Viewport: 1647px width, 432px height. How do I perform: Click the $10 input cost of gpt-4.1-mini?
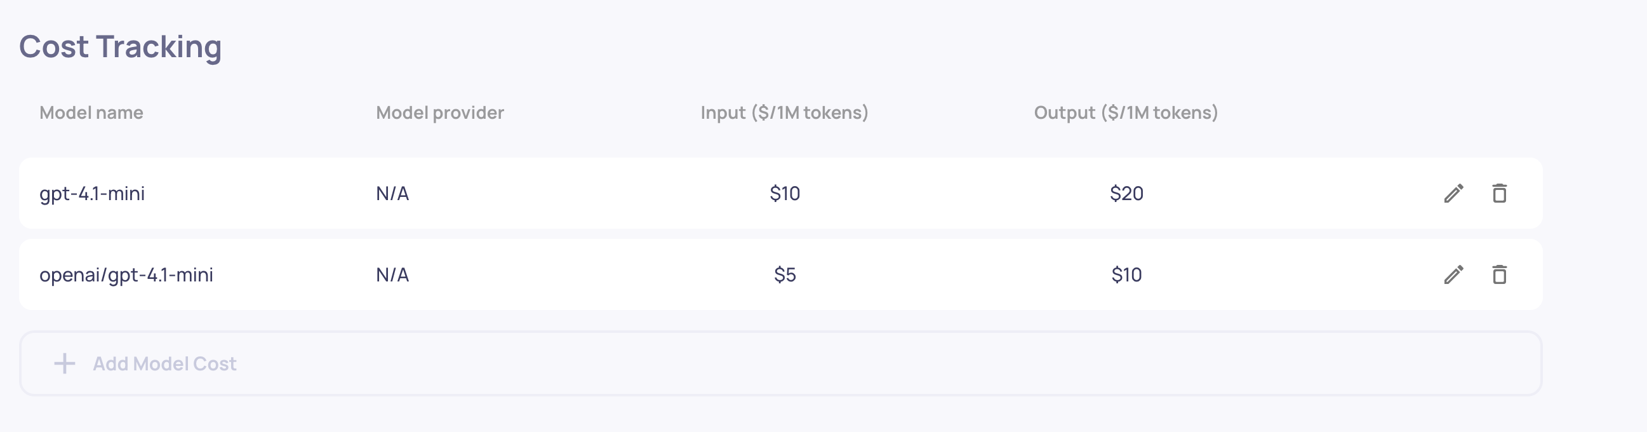click(x=785, y=193)
